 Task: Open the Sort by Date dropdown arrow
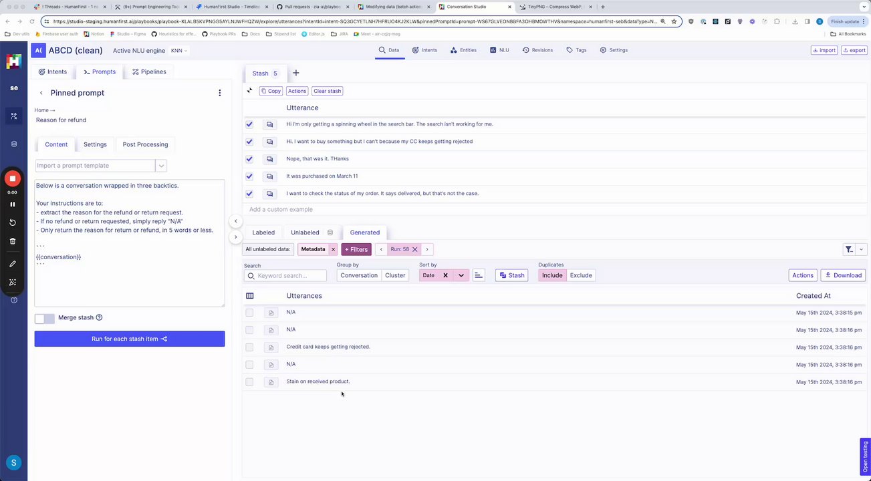[x=461, y=275]
